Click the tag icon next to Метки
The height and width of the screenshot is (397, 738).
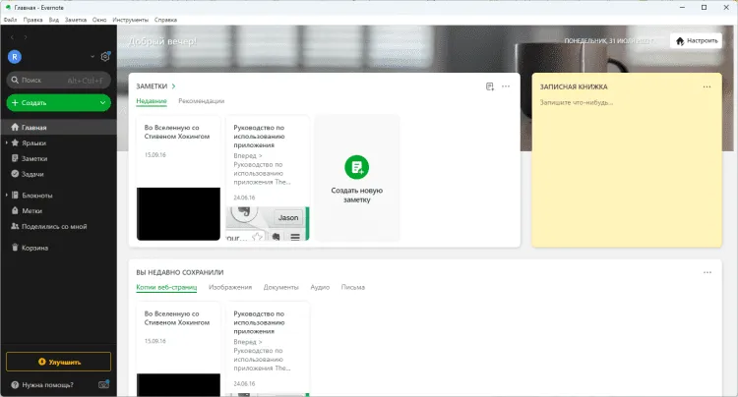point(15,210)
